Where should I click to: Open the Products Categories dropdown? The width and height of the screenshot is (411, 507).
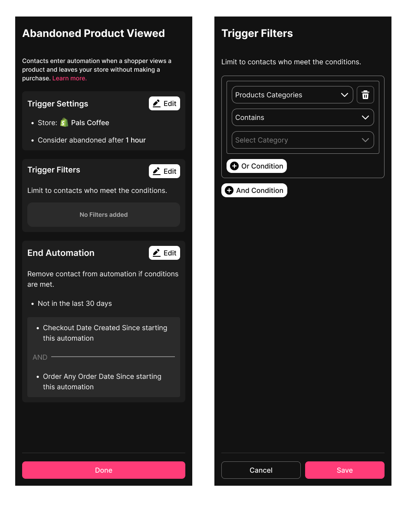(292, 95)
